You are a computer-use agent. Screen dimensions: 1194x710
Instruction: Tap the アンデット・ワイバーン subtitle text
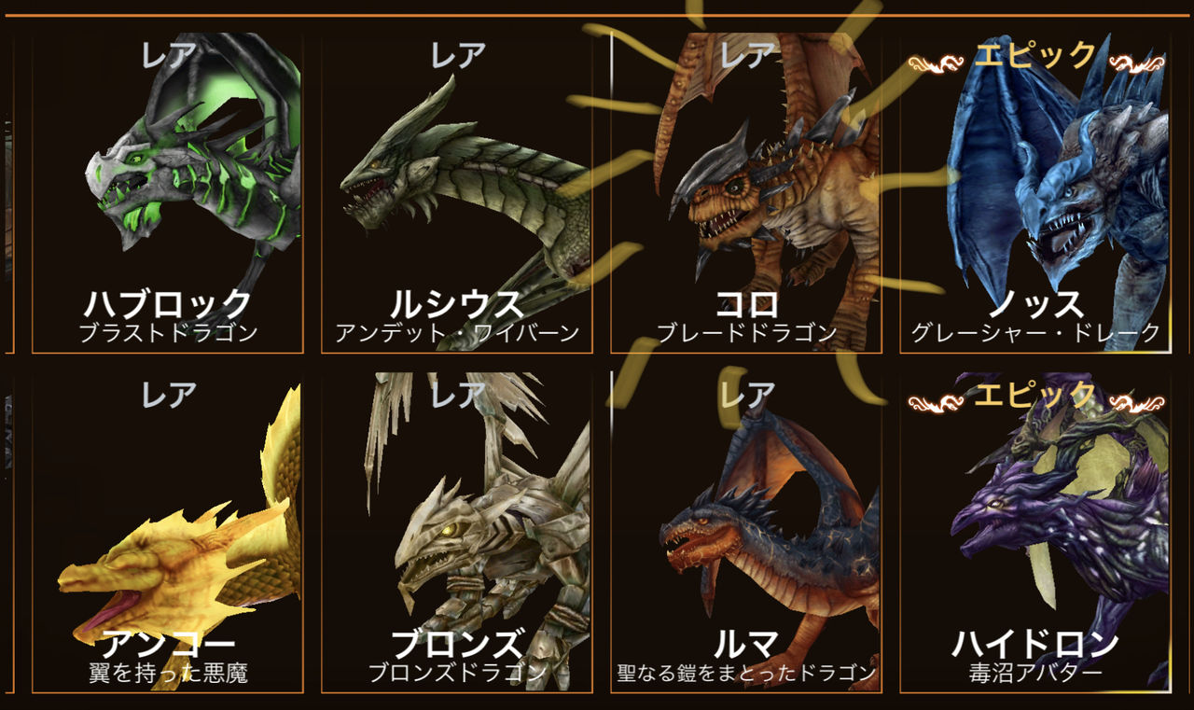(x=457, y=332)
